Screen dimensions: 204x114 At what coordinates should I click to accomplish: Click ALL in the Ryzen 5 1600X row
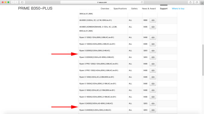[x=130, y=97]
